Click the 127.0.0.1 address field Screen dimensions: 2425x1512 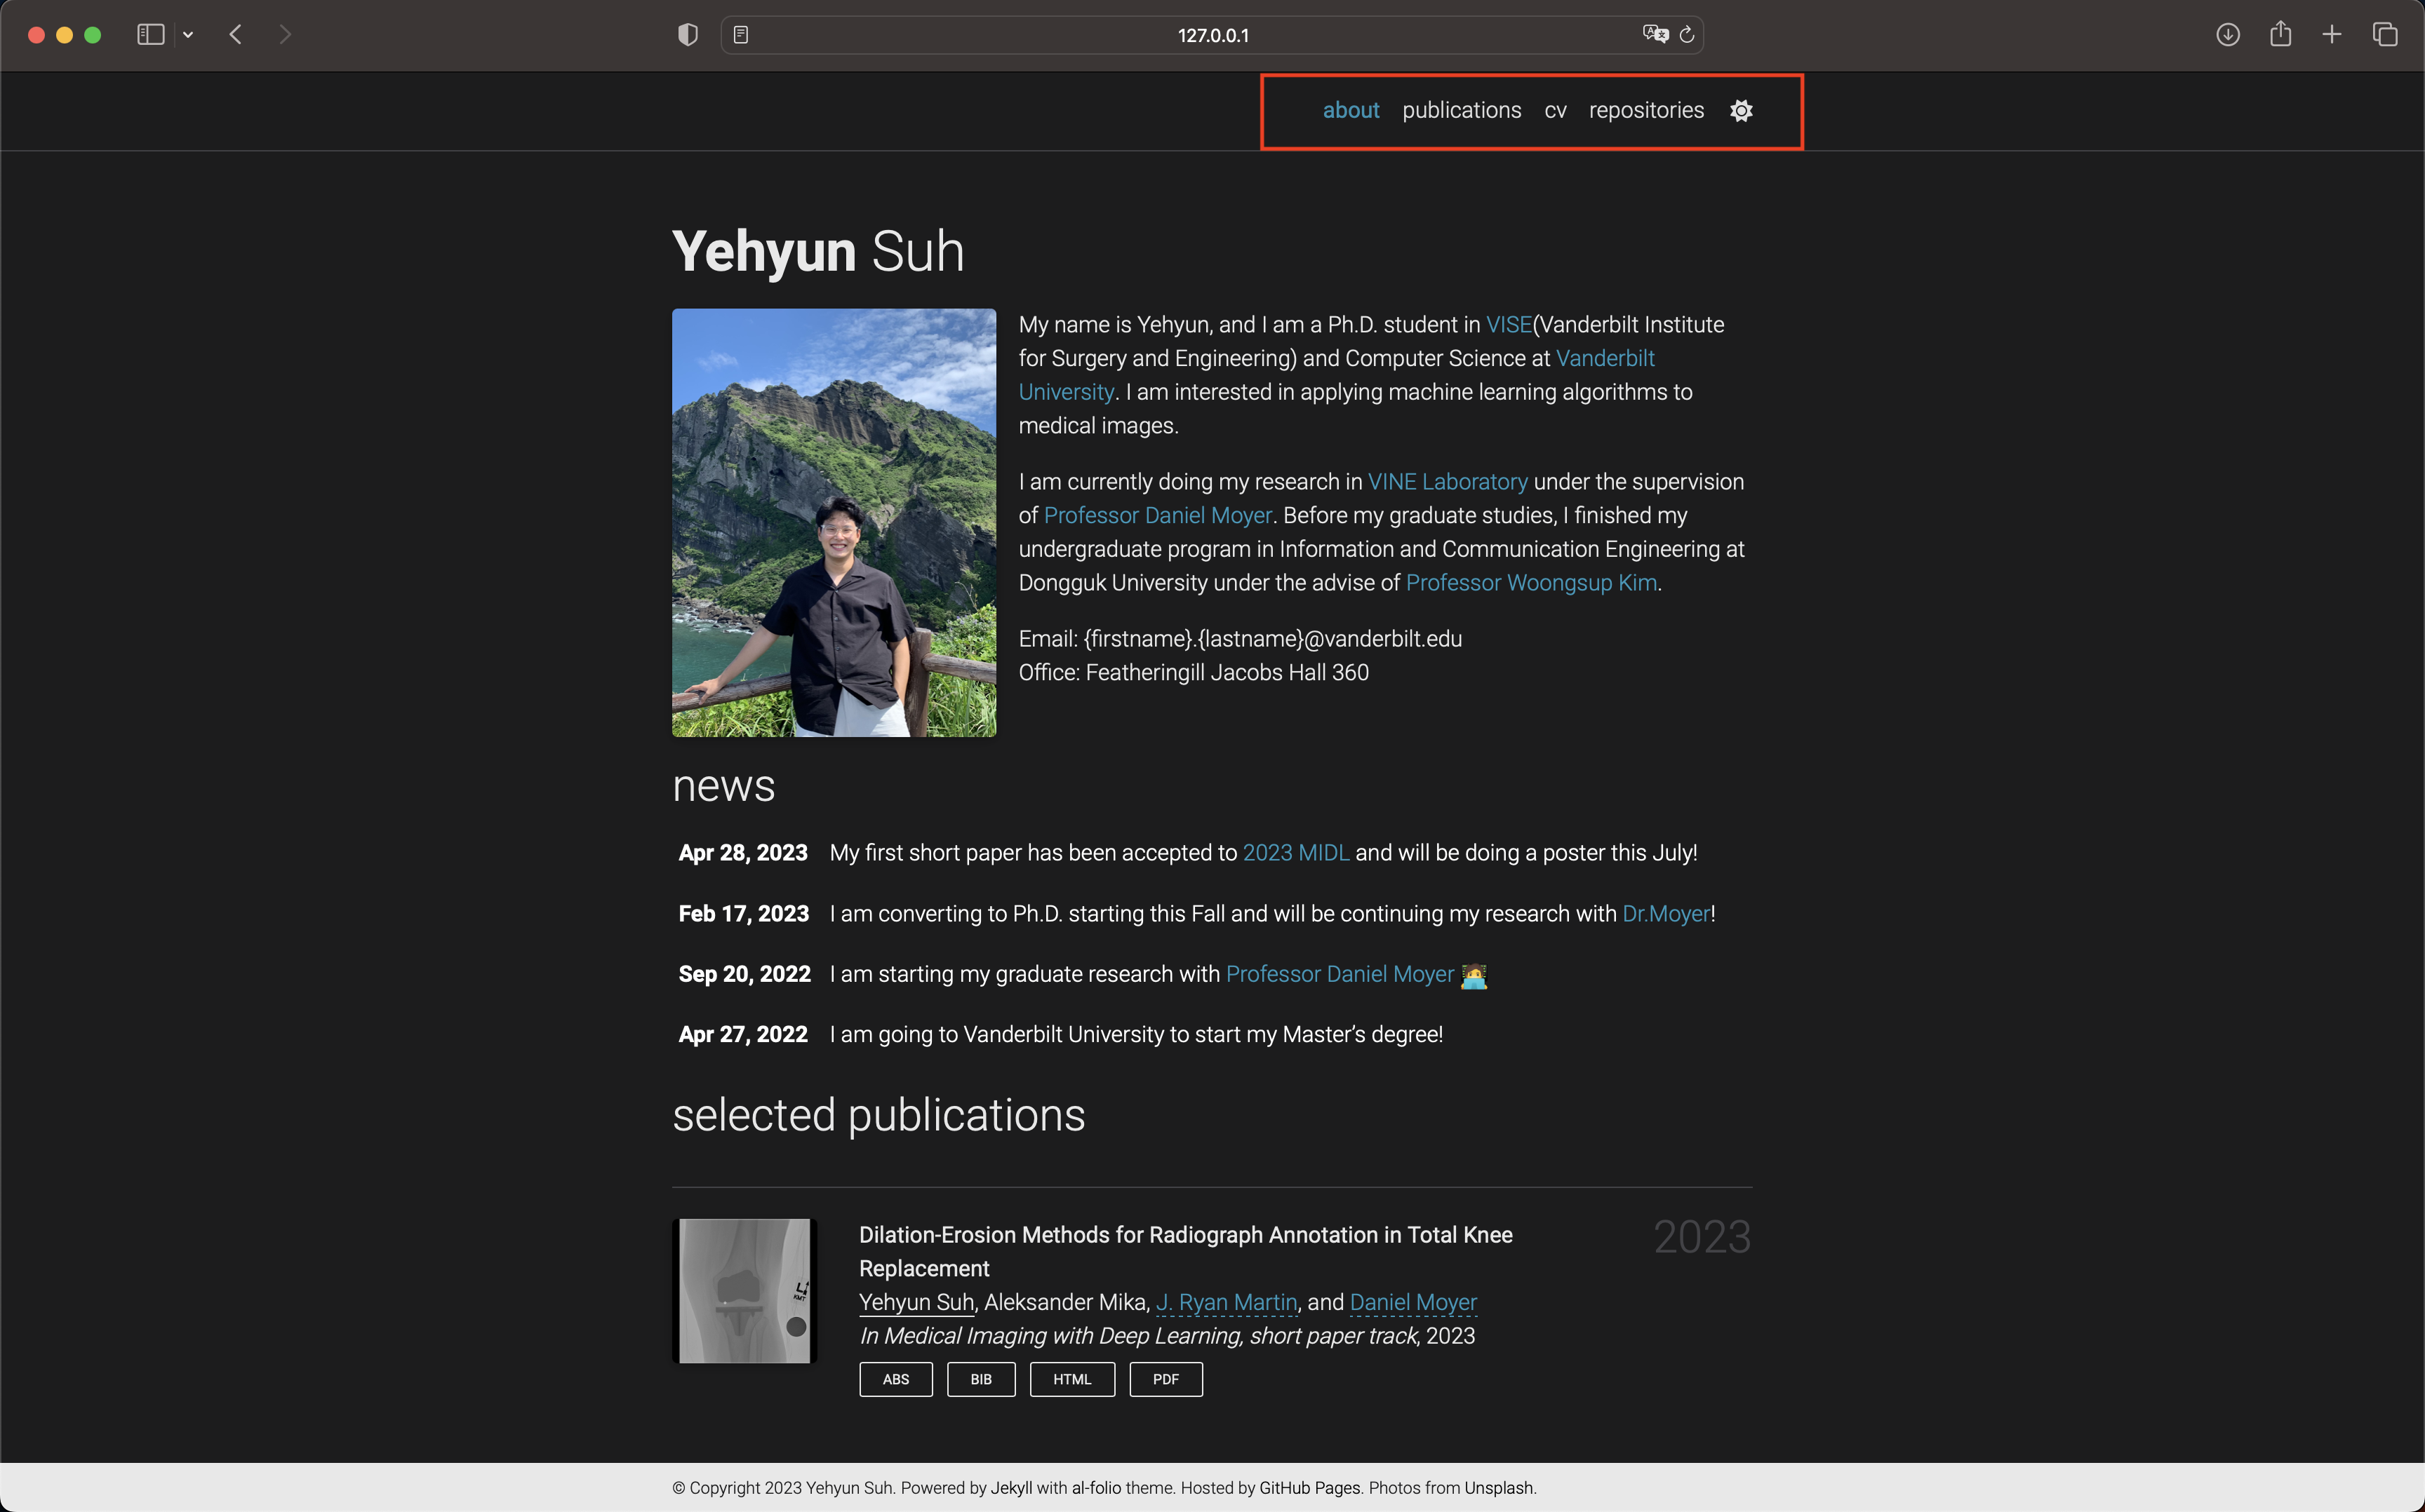pos(1212,35)
